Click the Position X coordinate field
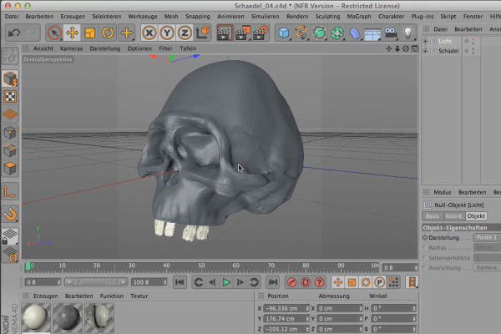The image size is (501, 334). [x=286, y=308]
